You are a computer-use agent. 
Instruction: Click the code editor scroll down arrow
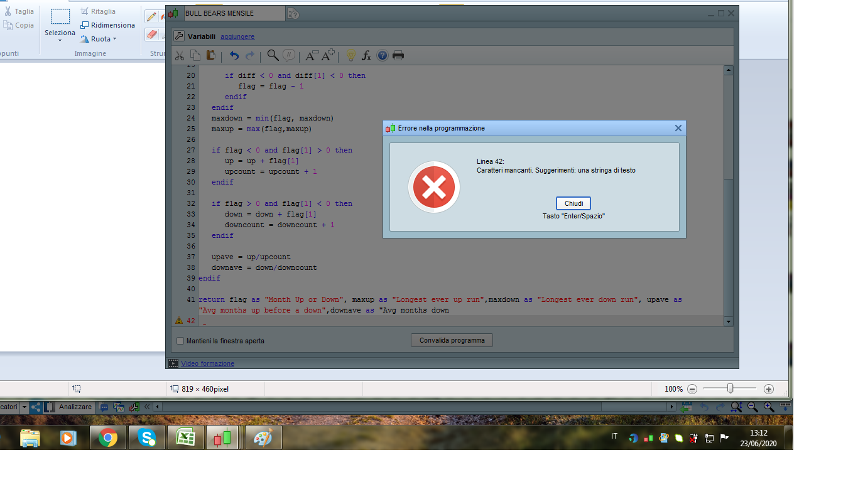click(x=729, y=321)
